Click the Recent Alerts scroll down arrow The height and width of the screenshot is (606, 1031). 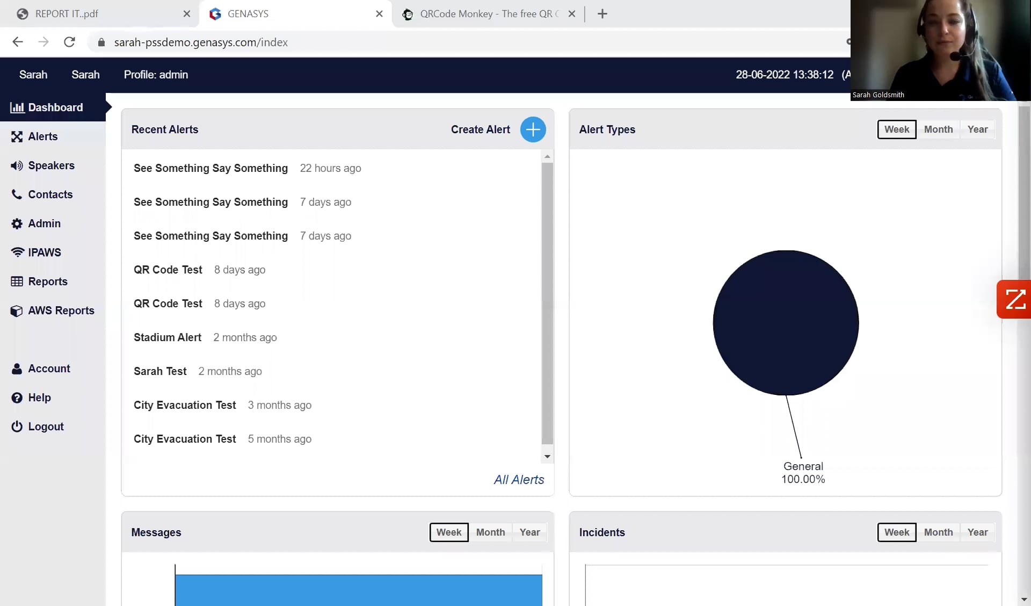click(547, 457)
